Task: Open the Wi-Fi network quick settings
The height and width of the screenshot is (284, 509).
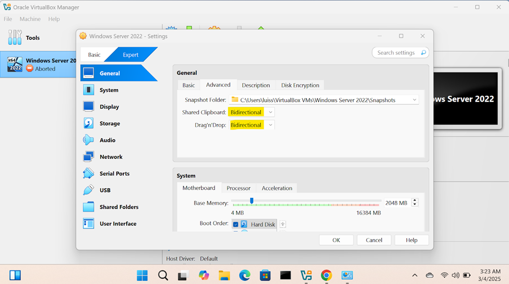Action: click(x=444, y=276)
